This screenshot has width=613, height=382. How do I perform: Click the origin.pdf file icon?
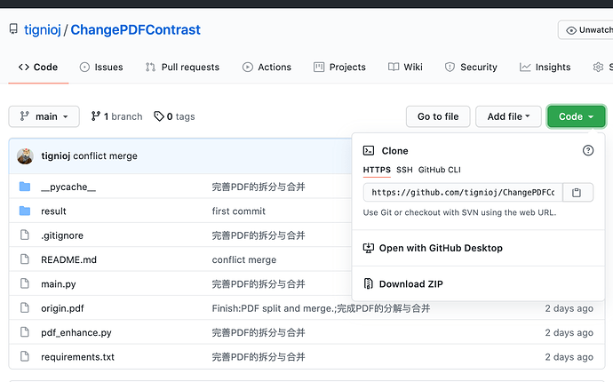[x=25, y=307]
